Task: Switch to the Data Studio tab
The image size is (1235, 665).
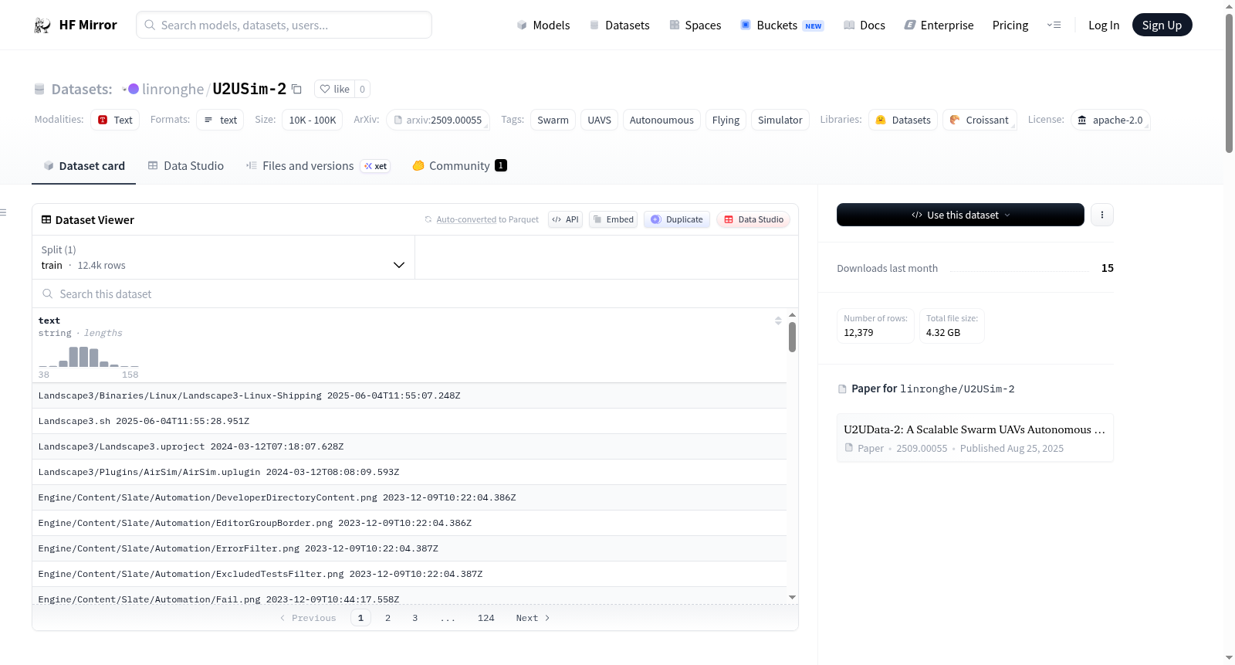Action: click(x=186, y=166)
